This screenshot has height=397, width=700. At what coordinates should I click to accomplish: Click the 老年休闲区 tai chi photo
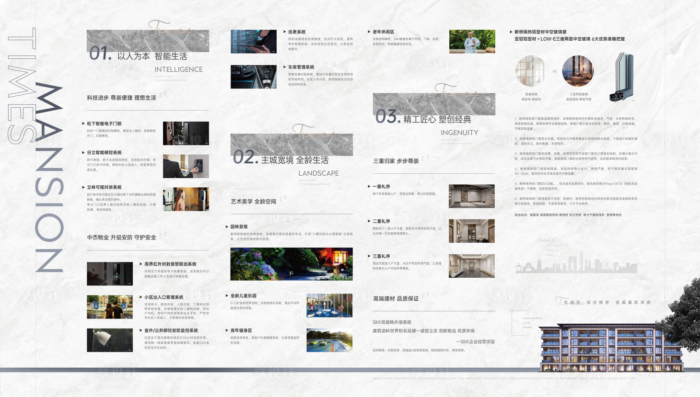(472, 41)
